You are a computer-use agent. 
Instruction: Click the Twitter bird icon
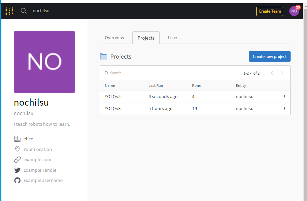point(17,170)
